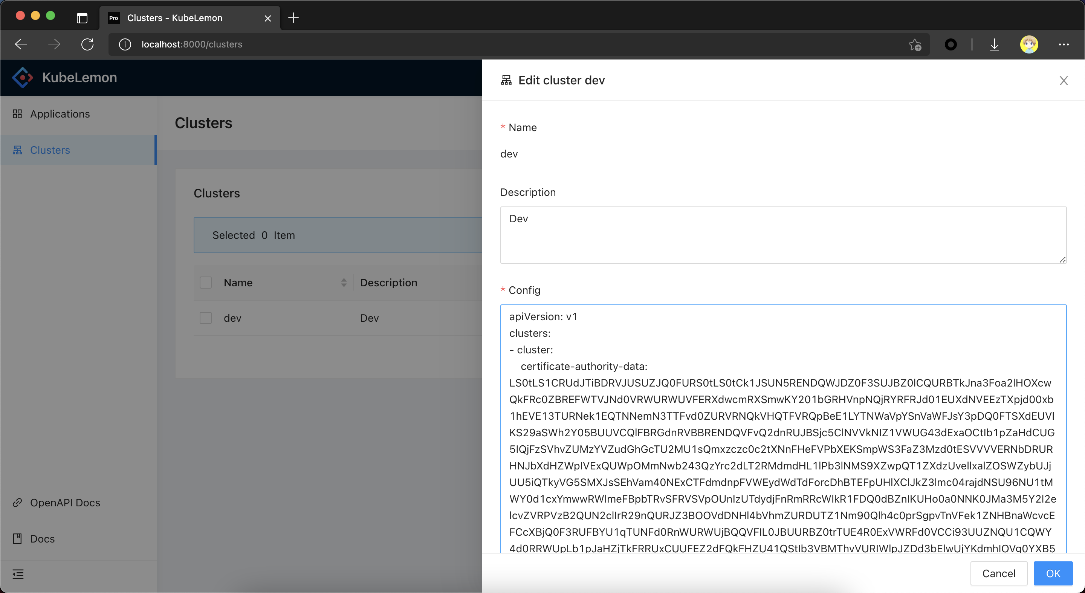The height and width of the screenshot is (593, 1085).
Task: Open the browser profile avatar
Action: 1028,44
